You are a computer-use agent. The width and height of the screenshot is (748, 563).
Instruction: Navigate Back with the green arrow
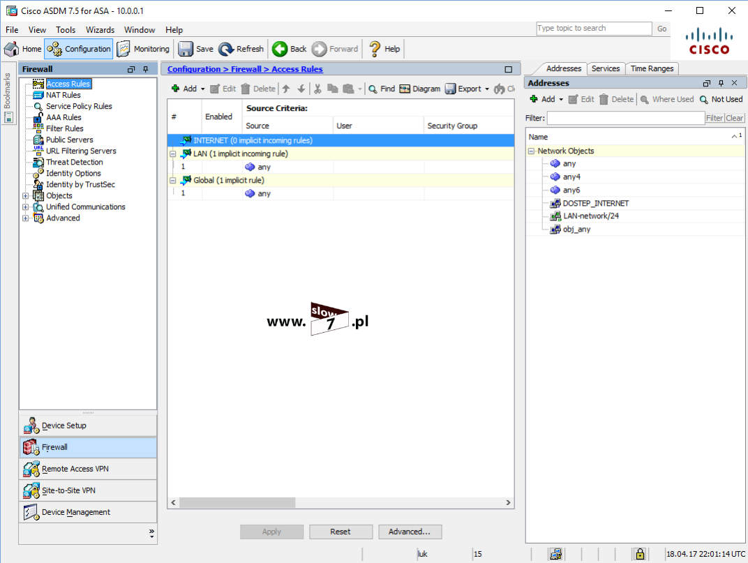pos(290,49)
